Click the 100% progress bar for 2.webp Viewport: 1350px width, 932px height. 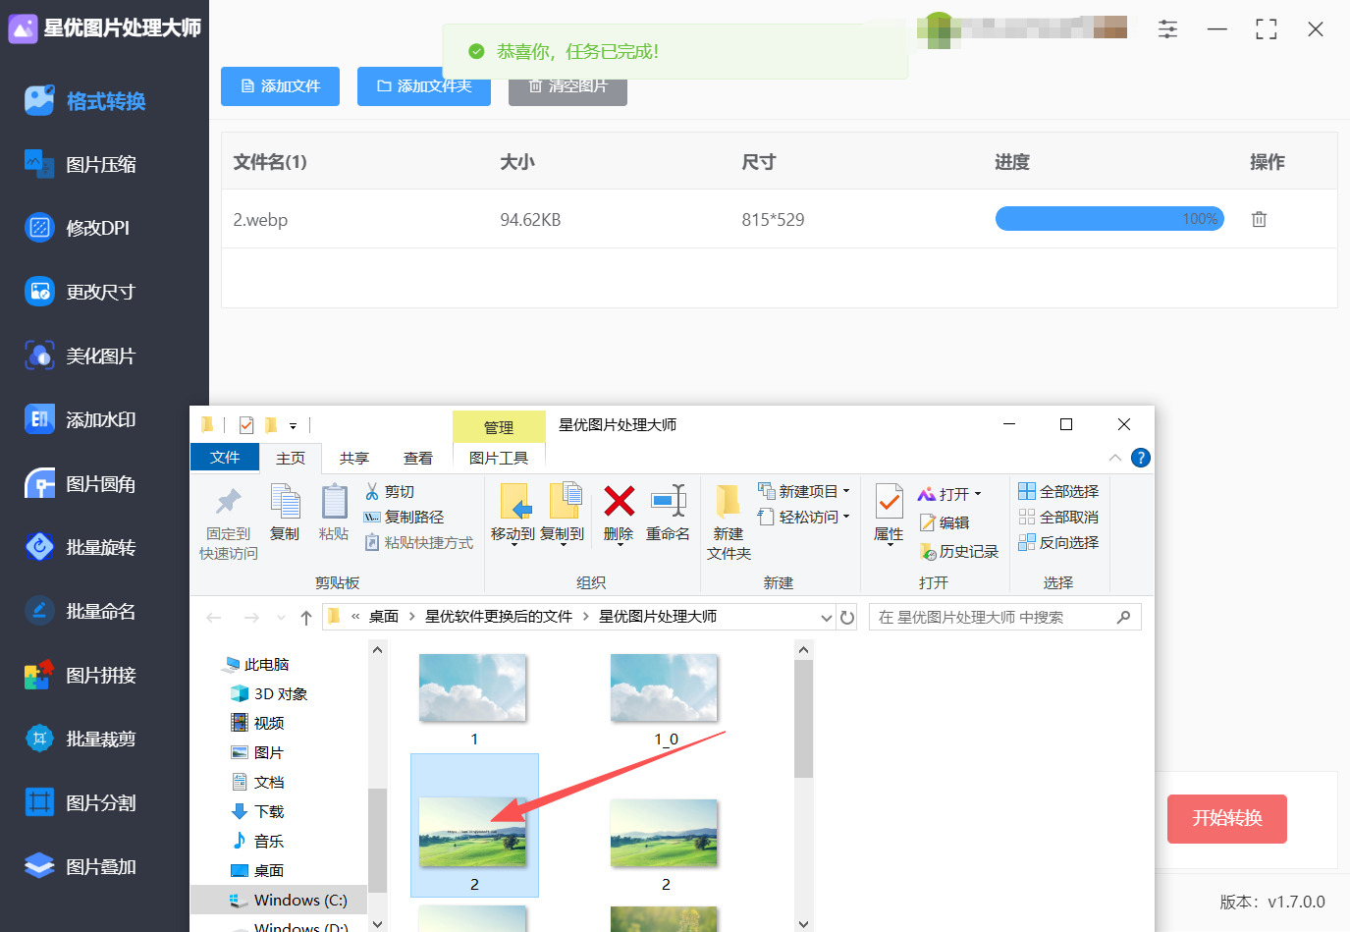point(1109,218)
